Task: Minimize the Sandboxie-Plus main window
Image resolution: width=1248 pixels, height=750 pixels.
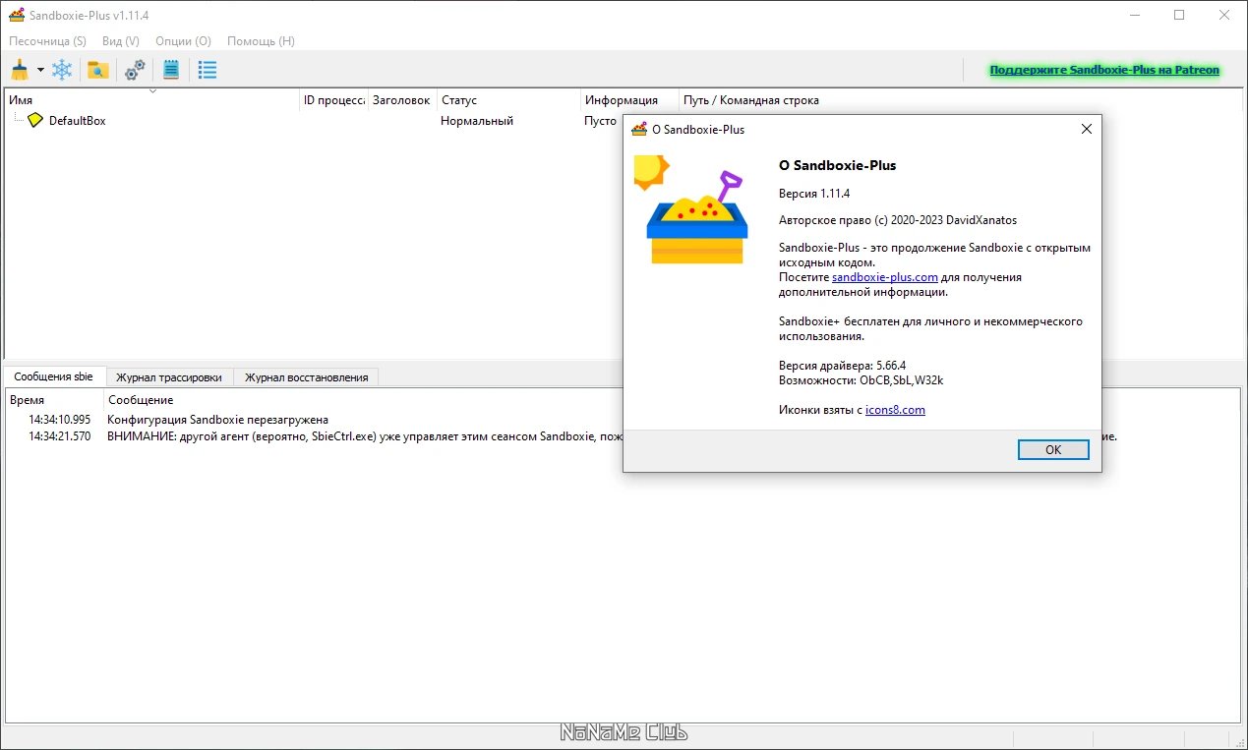Action: click(x=1134, y=15)
